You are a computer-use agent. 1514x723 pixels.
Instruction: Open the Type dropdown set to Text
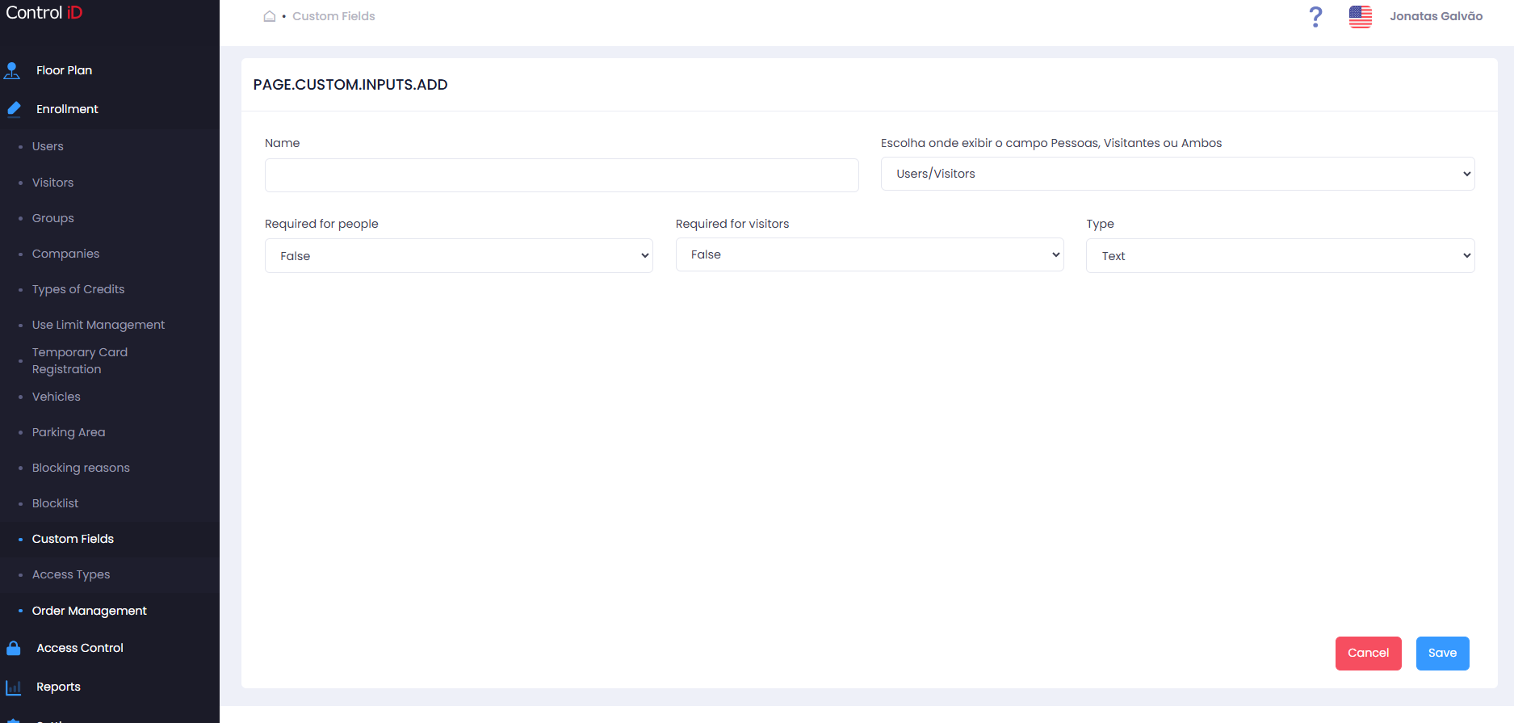point(1280,255)
